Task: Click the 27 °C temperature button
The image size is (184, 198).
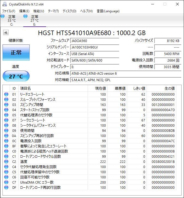Action: point(16,76)
